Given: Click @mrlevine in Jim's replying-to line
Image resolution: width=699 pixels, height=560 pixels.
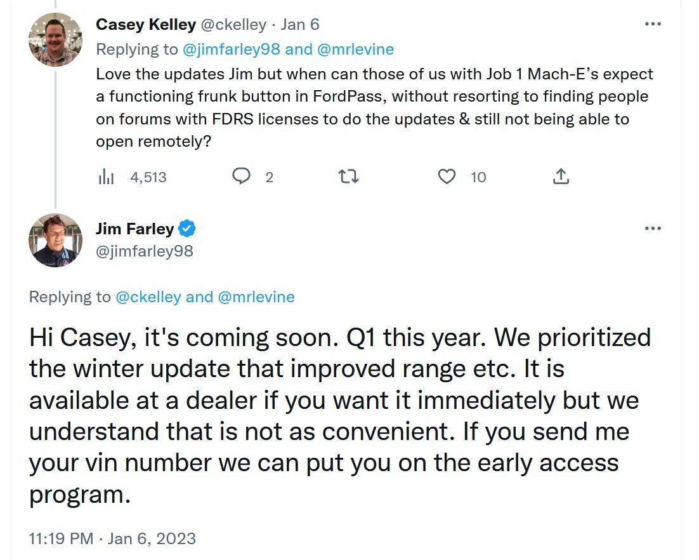Looking at the screenshot, I should [256, 297].
